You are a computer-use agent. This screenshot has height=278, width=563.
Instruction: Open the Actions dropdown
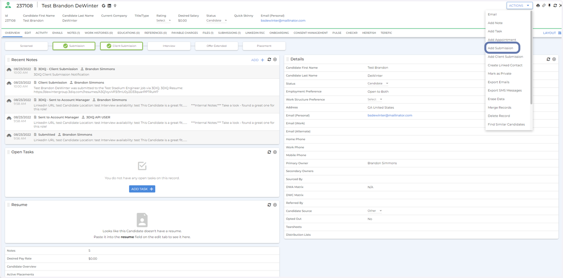pos(519,6)
